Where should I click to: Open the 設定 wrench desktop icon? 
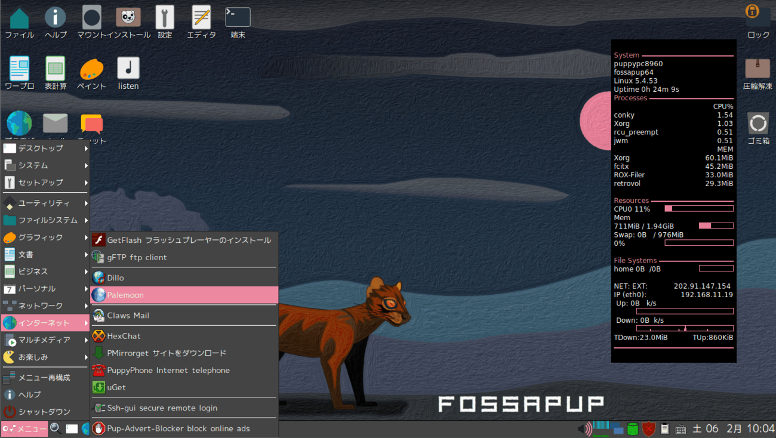165,17
